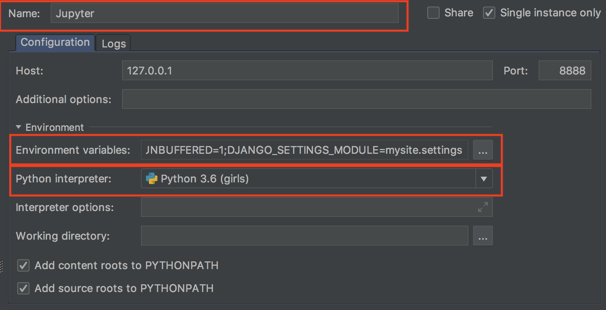Click the Working directory input field
The image size is (606, 310).
click(x=304, y=236)
